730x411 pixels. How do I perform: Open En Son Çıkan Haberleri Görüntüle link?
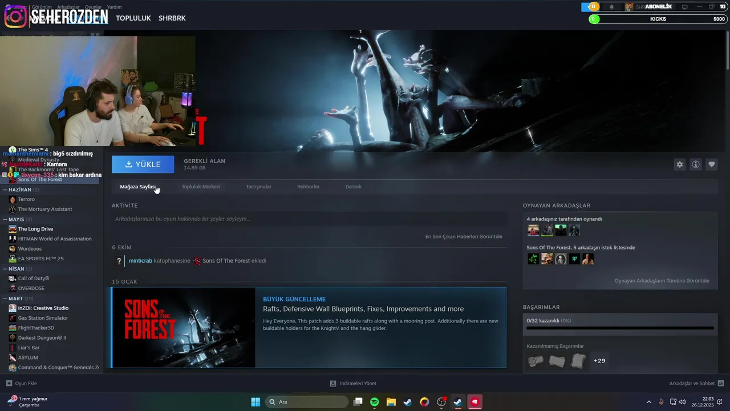click(464, 236)
